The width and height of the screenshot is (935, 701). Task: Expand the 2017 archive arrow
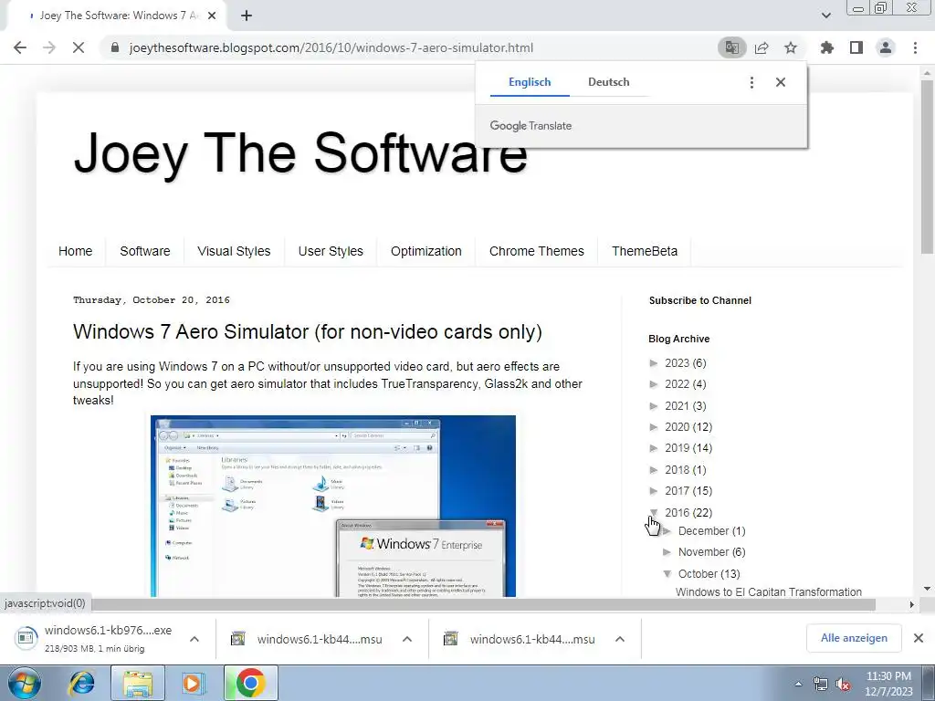coord(654,490)
